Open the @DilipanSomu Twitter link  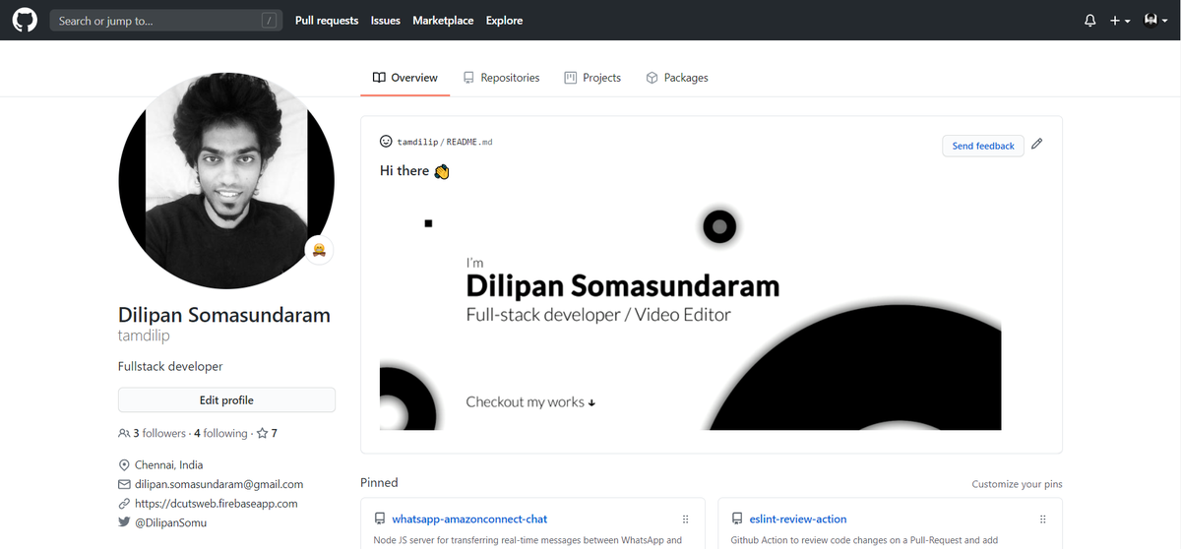point(171,522)
